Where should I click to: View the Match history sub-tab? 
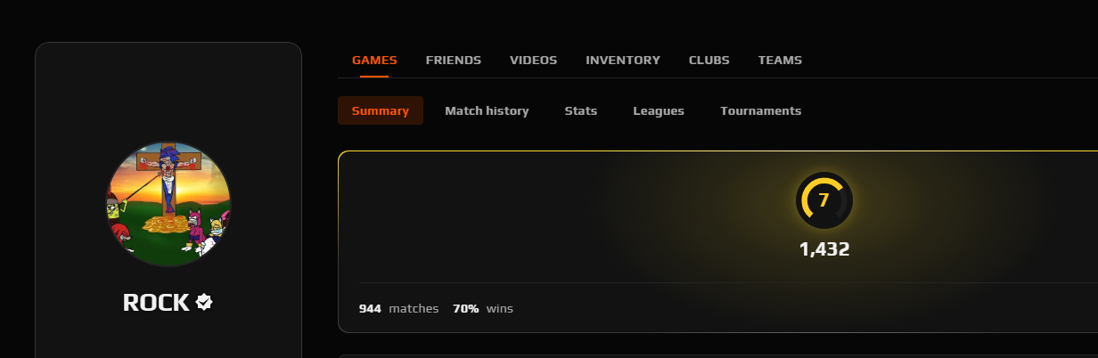pos(487,110)
